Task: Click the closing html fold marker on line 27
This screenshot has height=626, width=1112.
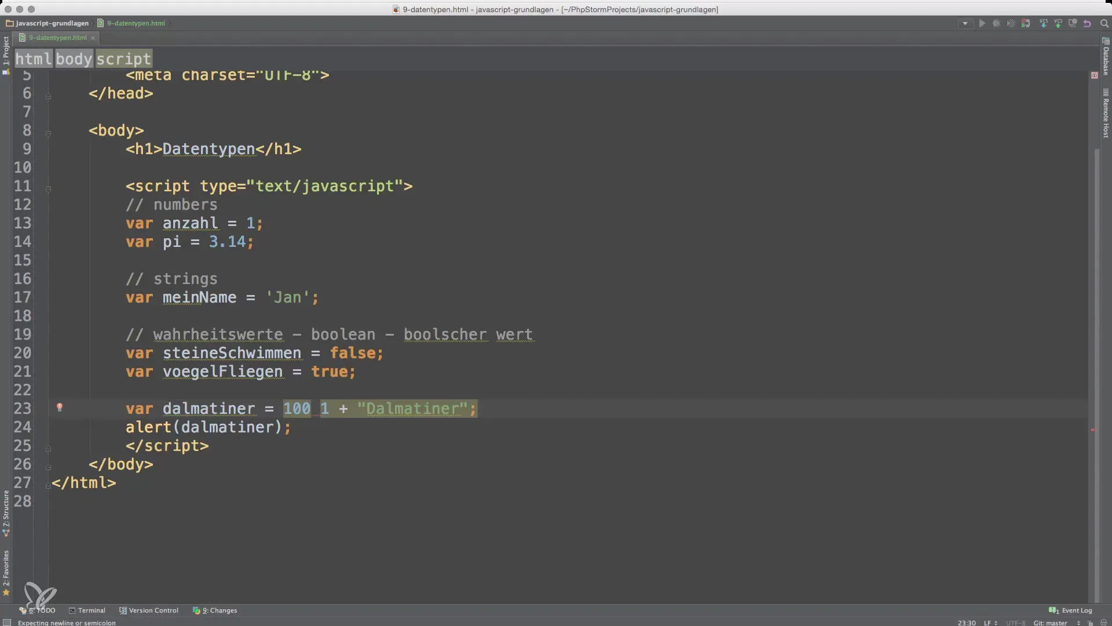Action: (x=48, y=486)
